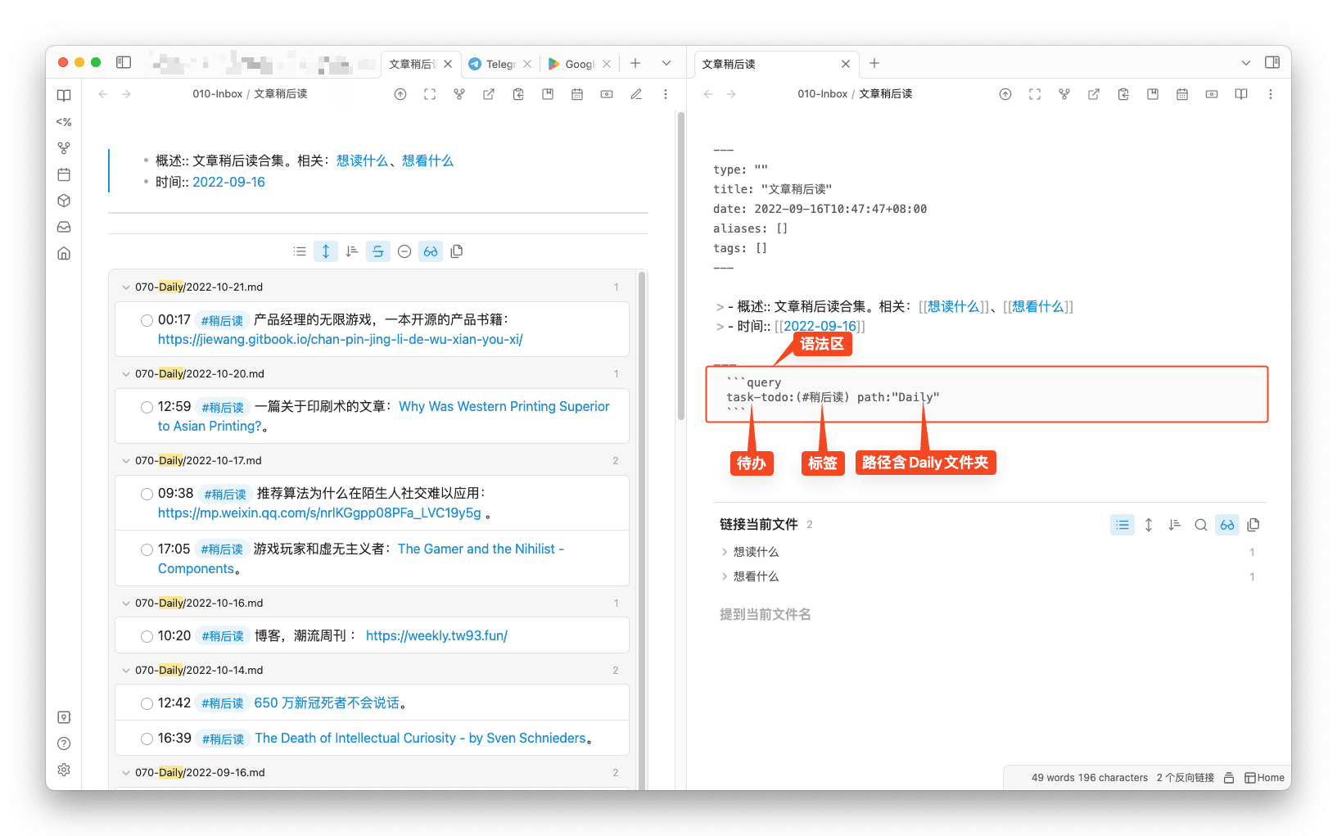Open the inbox tray icon in ribbon
The image size is (1337, 836).
[64, 227]
